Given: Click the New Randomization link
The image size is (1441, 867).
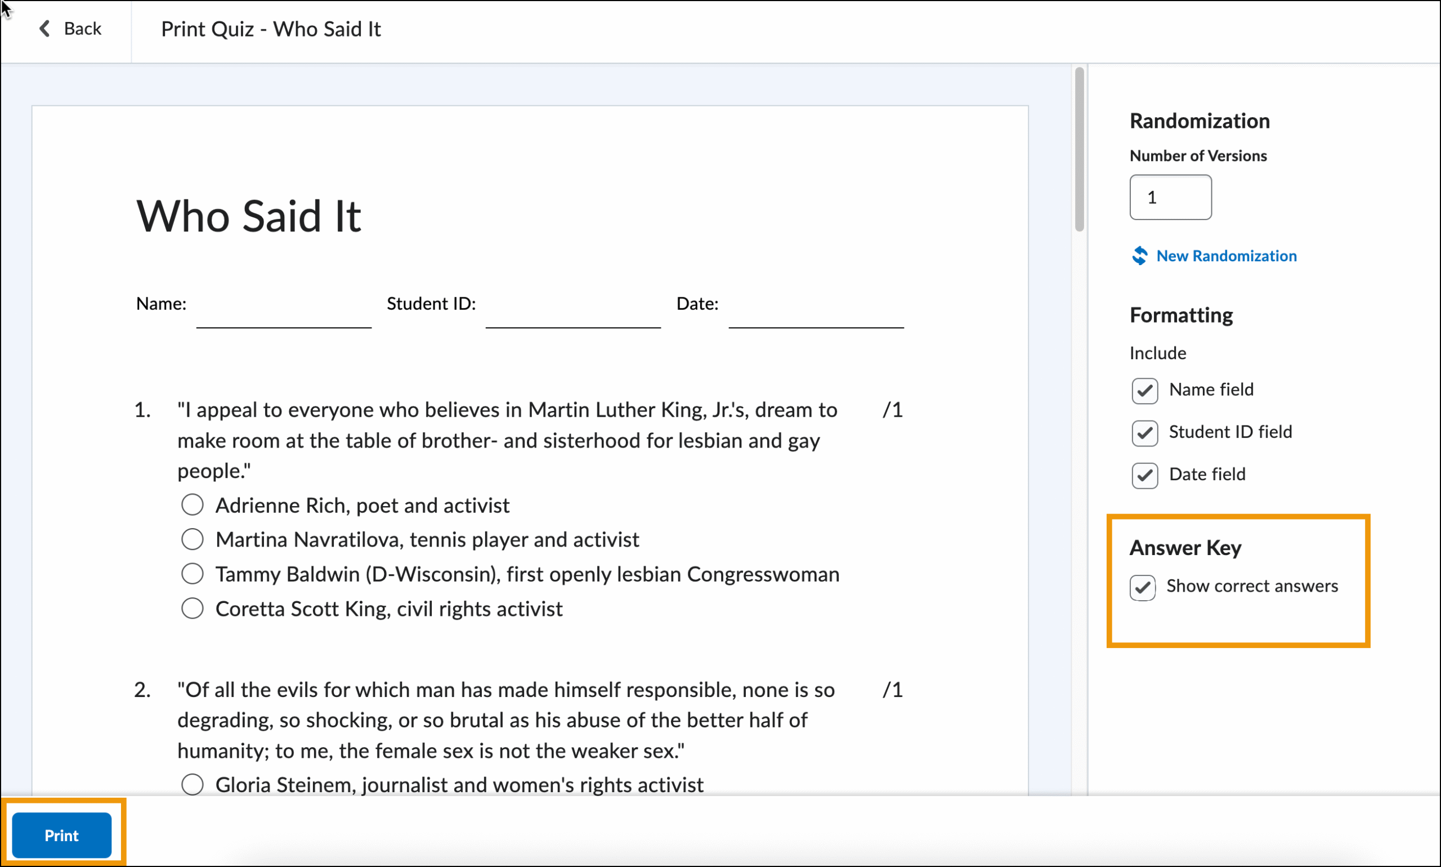Looking at the screenshot, I should click(x=1226, y=256).
